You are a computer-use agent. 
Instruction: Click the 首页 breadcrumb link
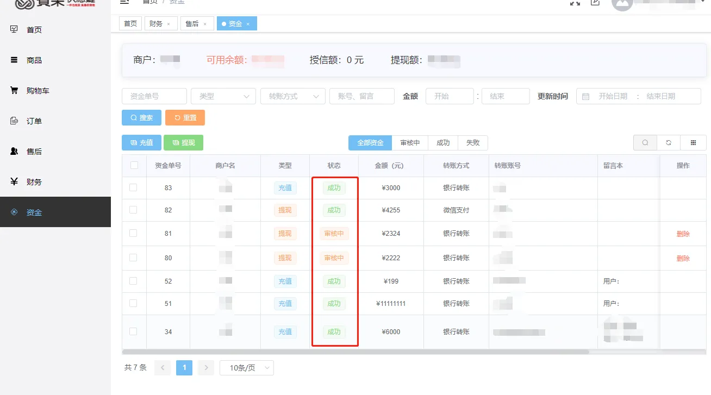tap(150, 2)
